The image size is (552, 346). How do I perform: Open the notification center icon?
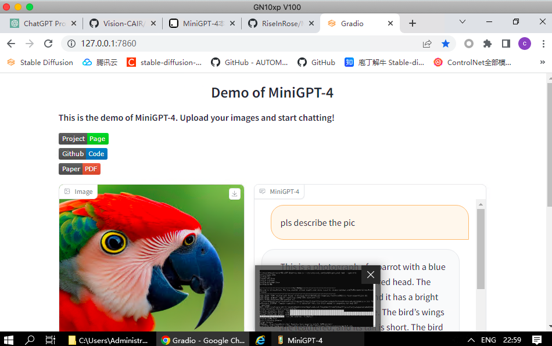tap(536, 340)
